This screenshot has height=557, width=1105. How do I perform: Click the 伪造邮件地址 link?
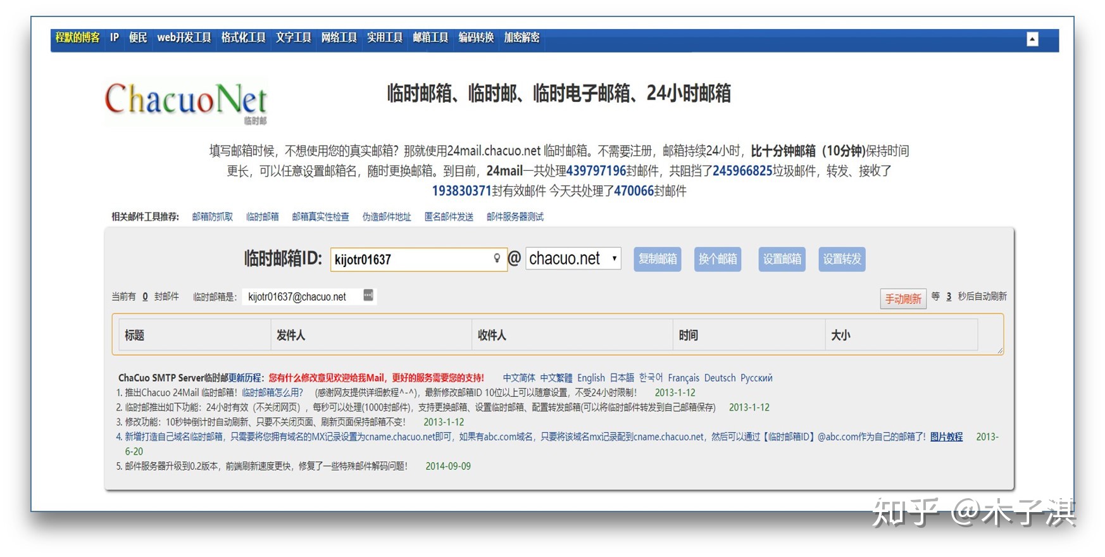[387, 216]
